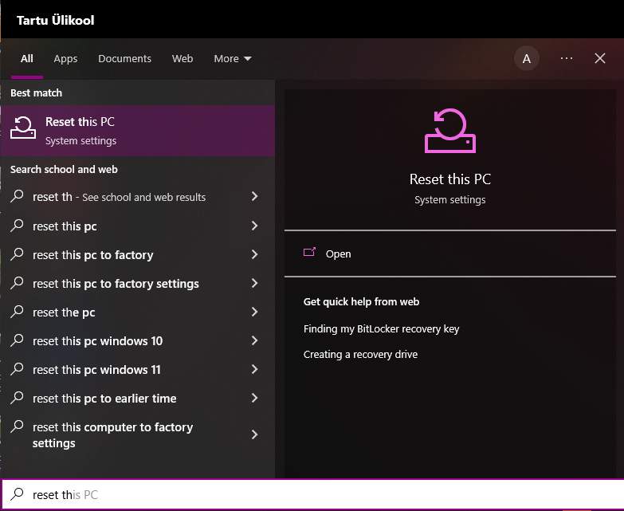Screen dimensions: 624x511
Task: Expand chevron for 'reset this pc windows 10'
Action: pos(255,340)
